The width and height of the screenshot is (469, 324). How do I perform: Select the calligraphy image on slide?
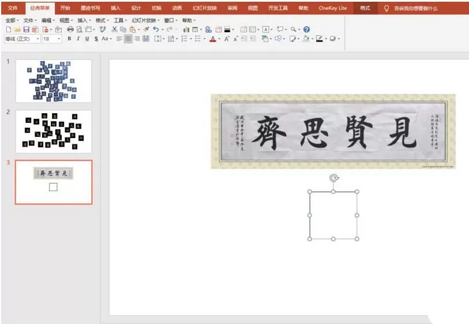pyautogui.click(x=333, y=132)
